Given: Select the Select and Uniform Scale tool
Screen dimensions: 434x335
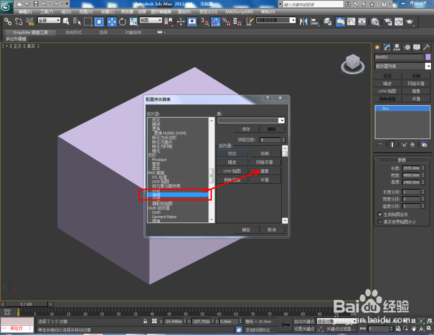Looking at the screenshot, I should pos(133,22).
